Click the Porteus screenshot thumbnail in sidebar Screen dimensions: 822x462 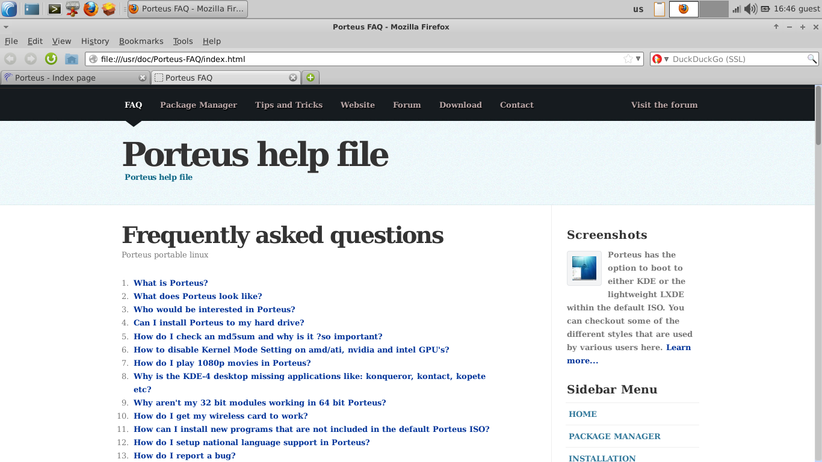pos(584,268)
